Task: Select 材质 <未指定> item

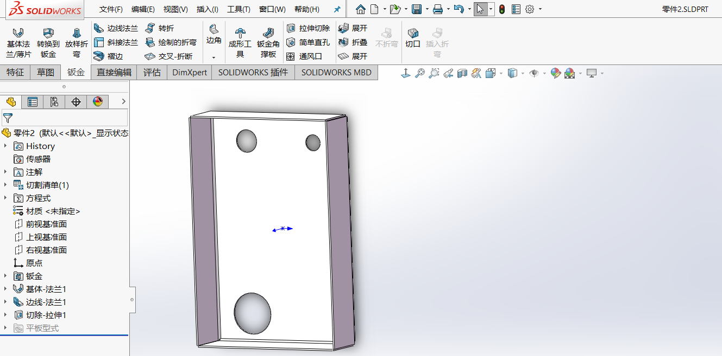Action: pos(47,211)
